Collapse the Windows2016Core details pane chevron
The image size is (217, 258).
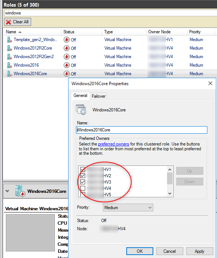pos(7,191)
